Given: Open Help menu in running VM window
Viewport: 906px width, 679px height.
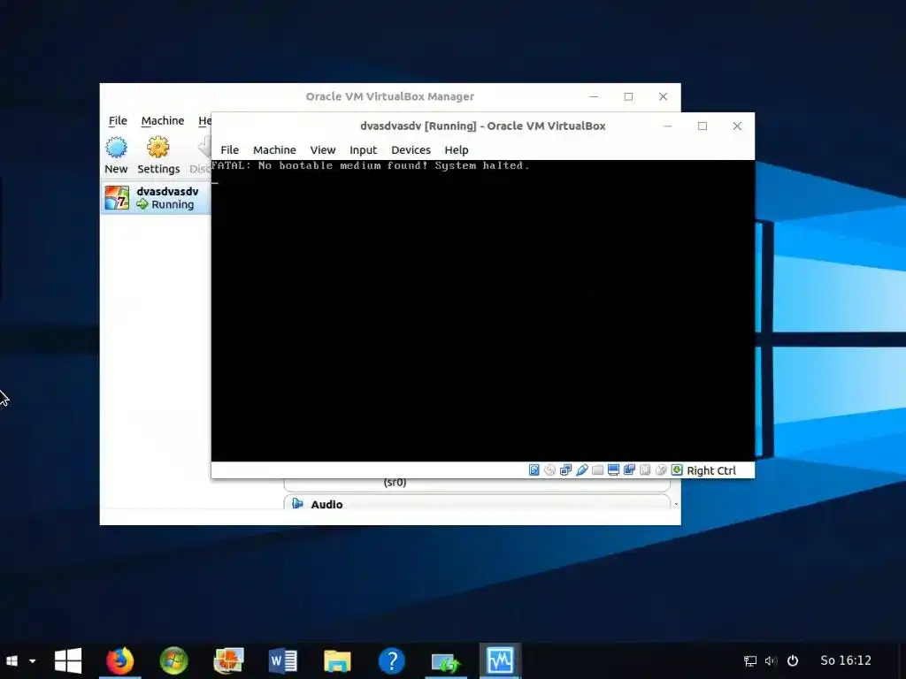Looking at the screenshot, I should click(456, 149).
